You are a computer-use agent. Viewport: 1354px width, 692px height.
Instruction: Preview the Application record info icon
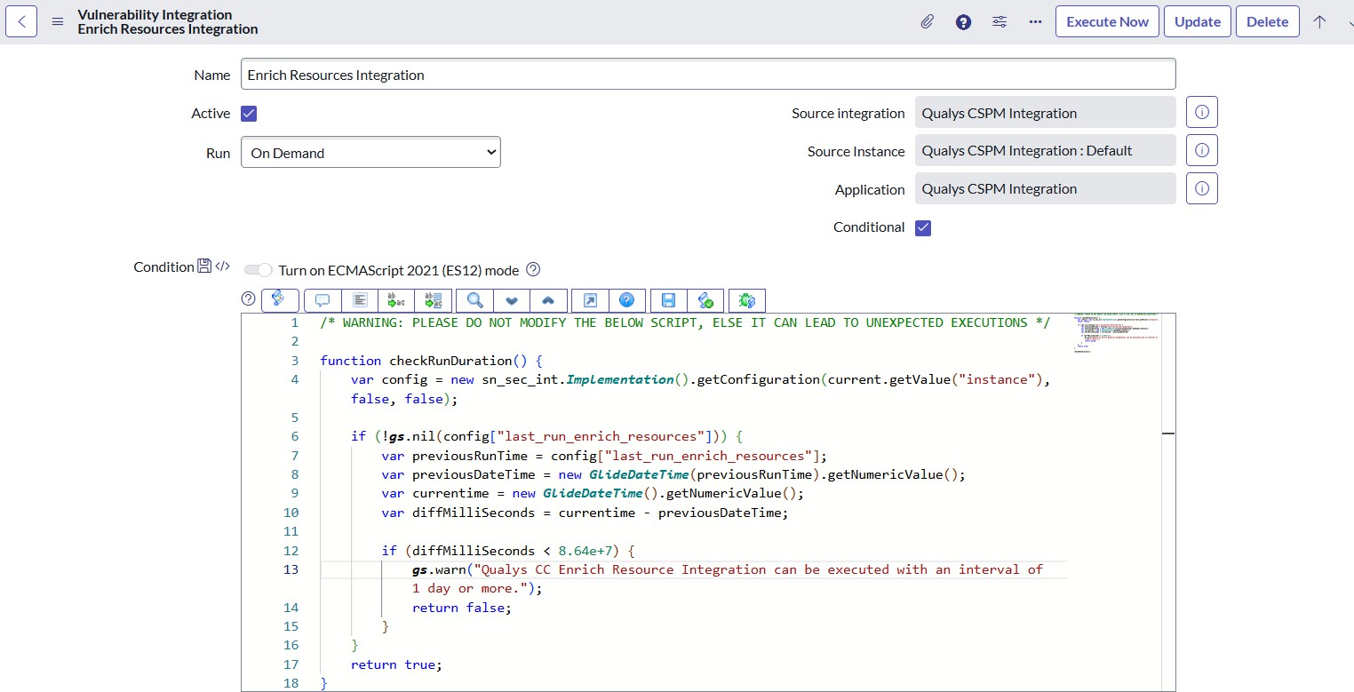[1202, 188]
